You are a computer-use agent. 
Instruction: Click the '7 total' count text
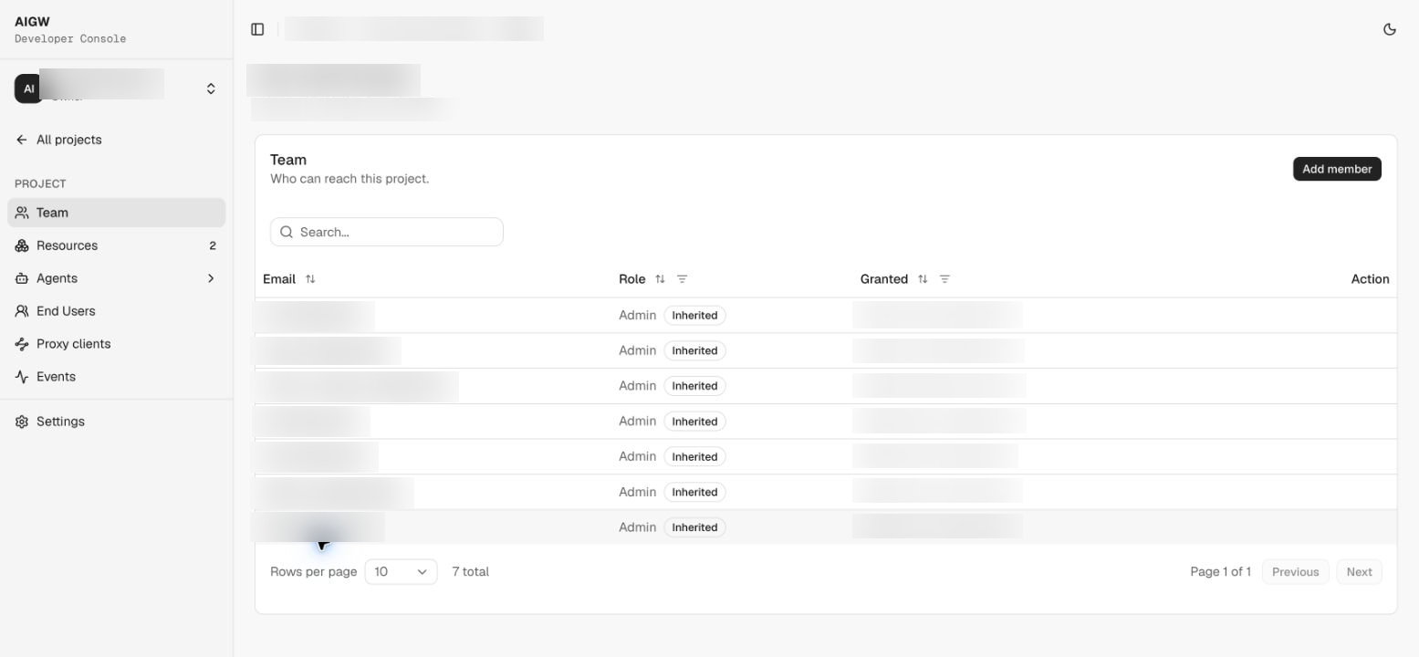click(471, 572)
